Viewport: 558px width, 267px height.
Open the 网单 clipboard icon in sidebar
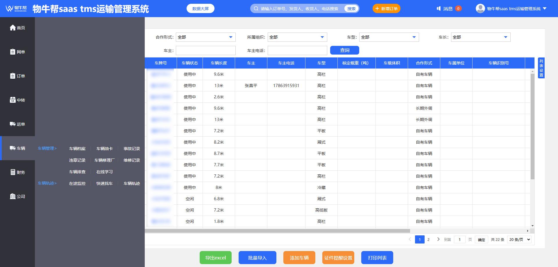point(13,52)
